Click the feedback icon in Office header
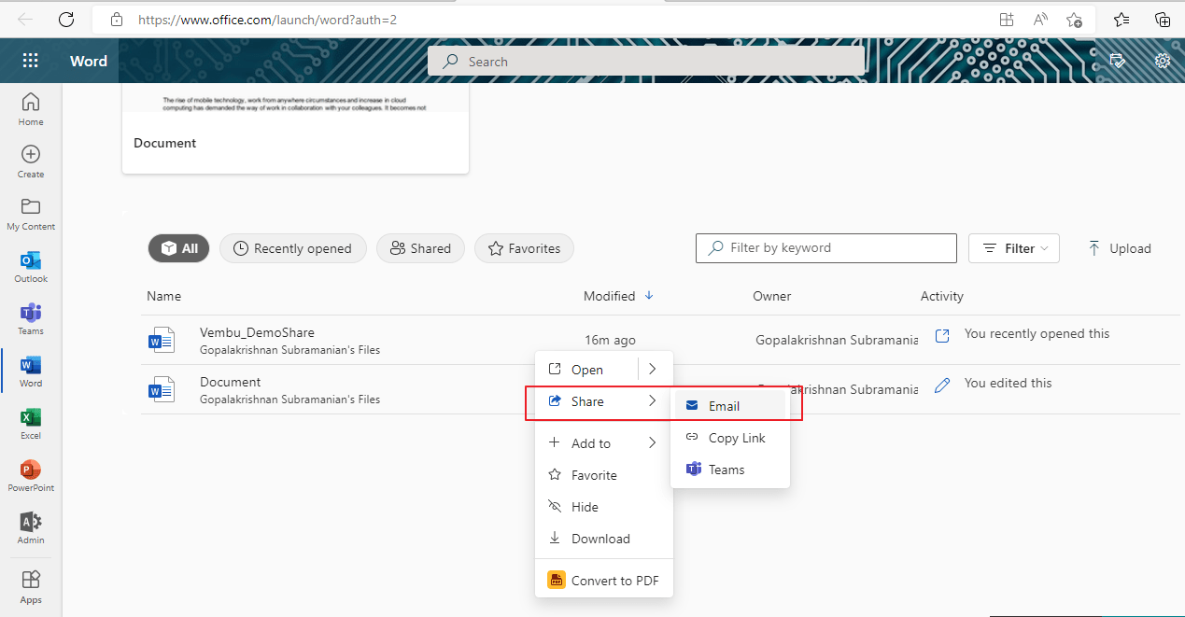 1118,61
